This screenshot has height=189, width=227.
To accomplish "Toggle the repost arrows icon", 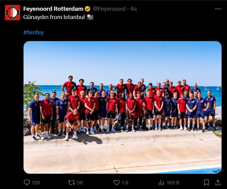I will 71,183.
